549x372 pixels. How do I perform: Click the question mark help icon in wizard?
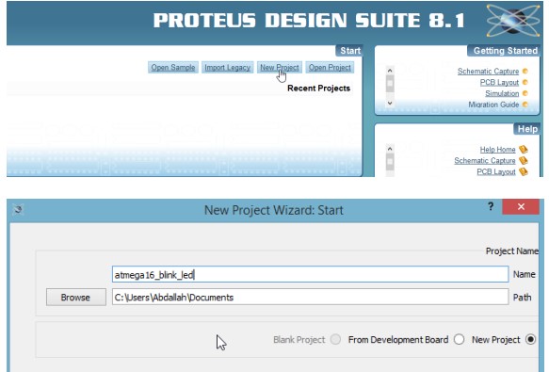[491, 206]
